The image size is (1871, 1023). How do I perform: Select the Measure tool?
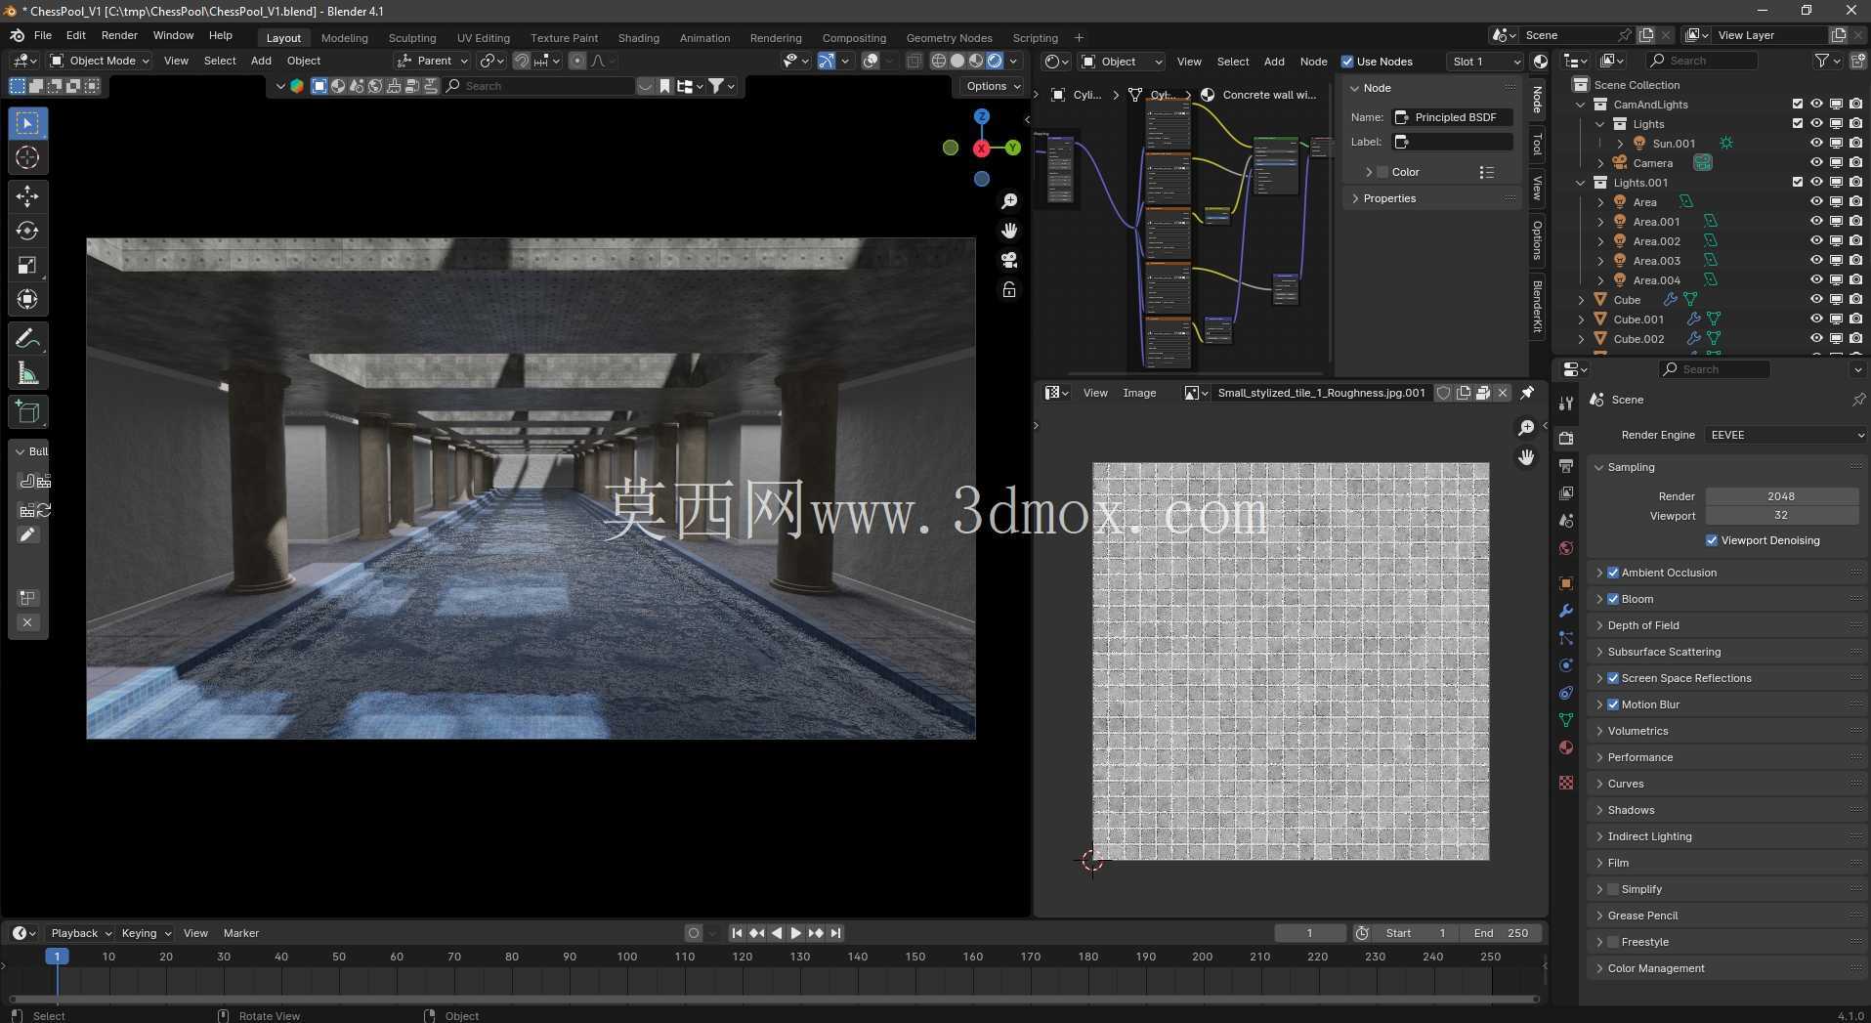point(27,373)
